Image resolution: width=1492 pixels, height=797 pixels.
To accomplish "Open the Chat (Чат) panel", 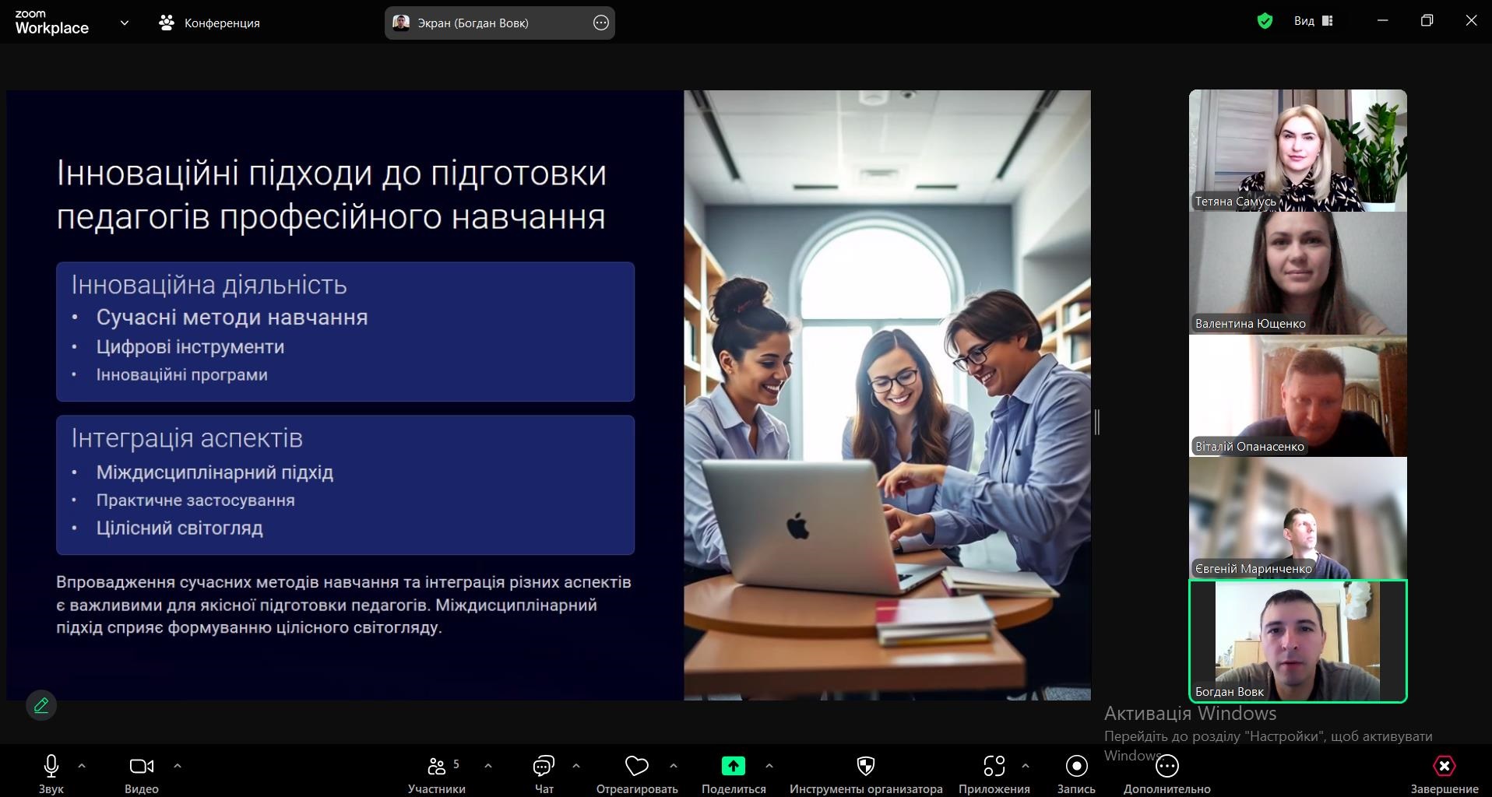I will point(544,767).
